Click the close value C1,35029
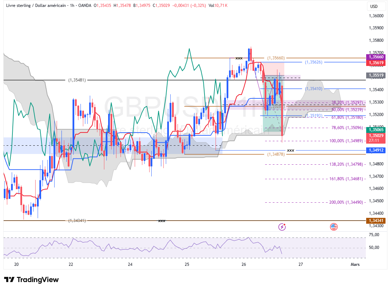Viewport: 390px width, 290px height. (x=161, y=6)
